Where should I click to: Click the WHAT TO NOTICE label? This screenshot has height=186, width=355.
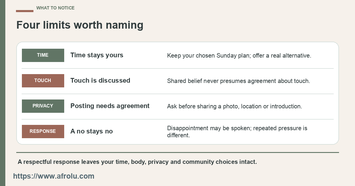pos(55,8)
